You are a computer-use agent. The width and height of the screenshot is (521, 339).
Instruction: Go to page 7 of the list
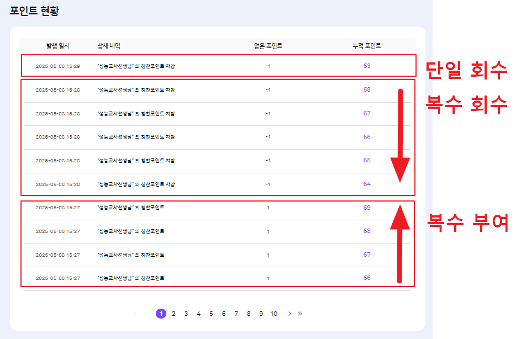pos(236,314)
